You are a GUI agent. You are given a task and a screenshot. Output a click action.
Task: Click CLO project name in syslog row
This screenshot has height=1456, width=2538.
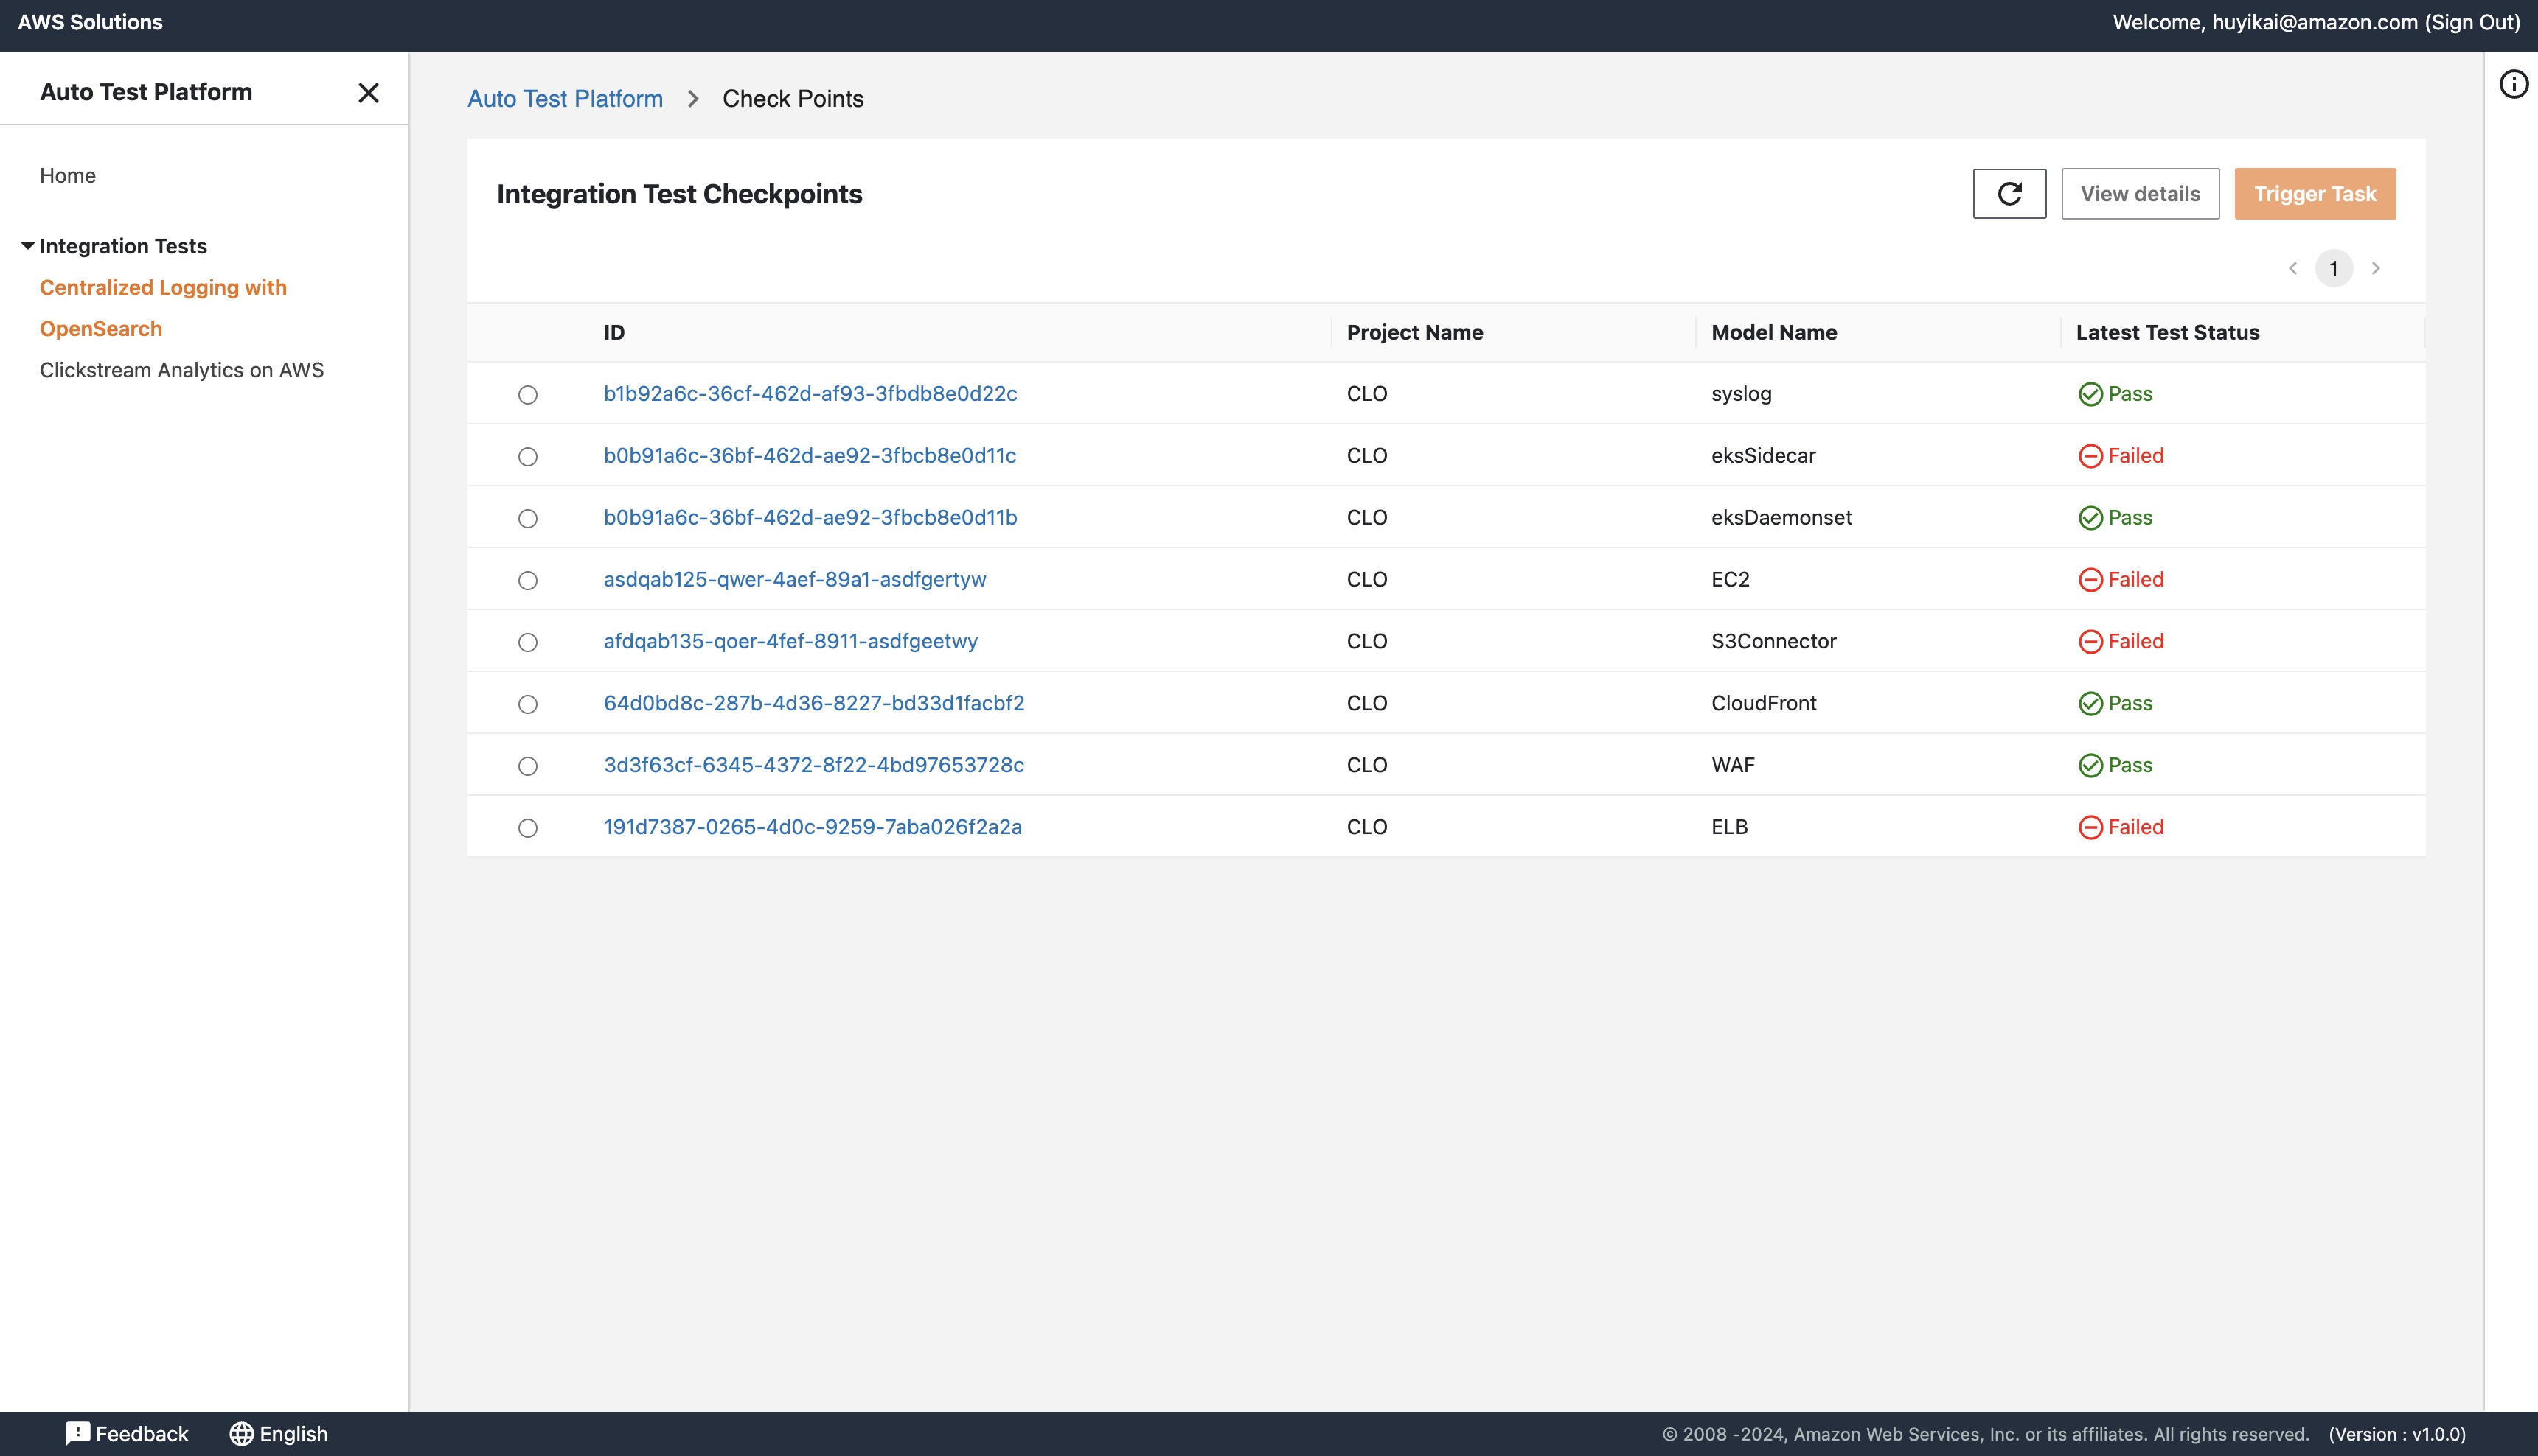pyautogui.click(x=1366, y=394)
